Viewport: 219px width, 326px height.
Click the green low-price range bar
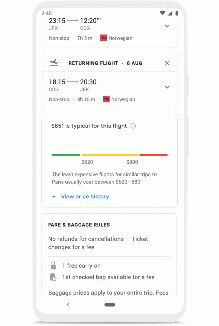(x=66, y=155)
